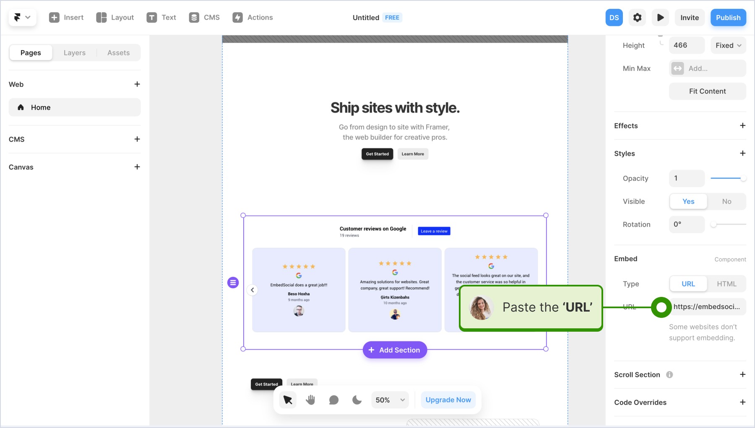The image size is (755, 428).
Task: Add a Scroll Section
Action: (742, 374)
